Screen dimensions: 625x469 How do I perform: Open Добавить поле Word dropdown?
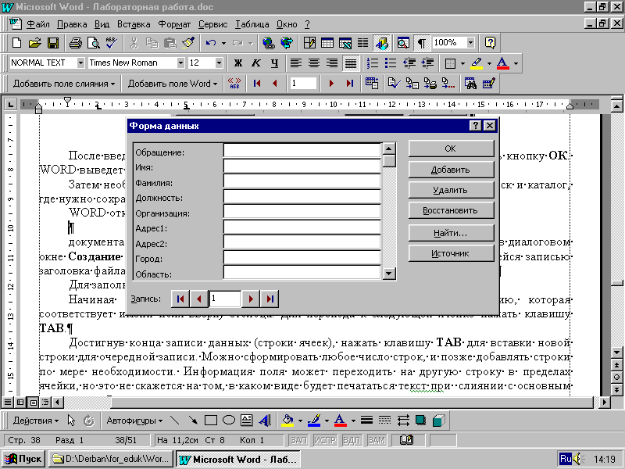coord(172,84)
